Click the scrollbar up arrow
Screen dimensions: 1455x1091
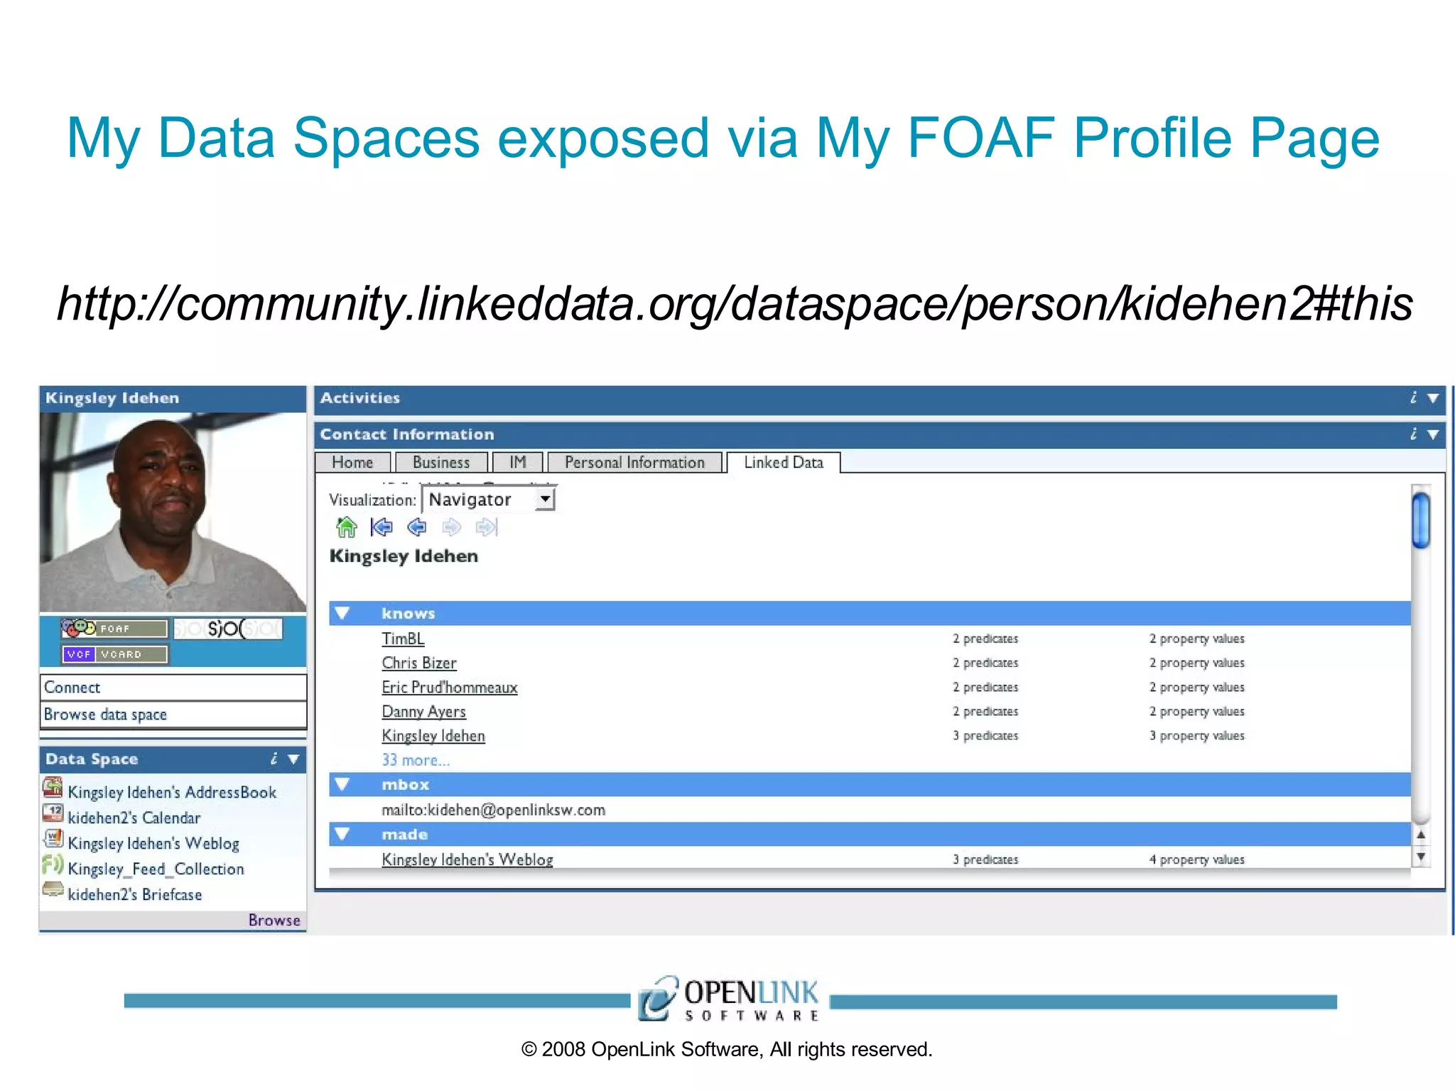[x=1421, y=835]
